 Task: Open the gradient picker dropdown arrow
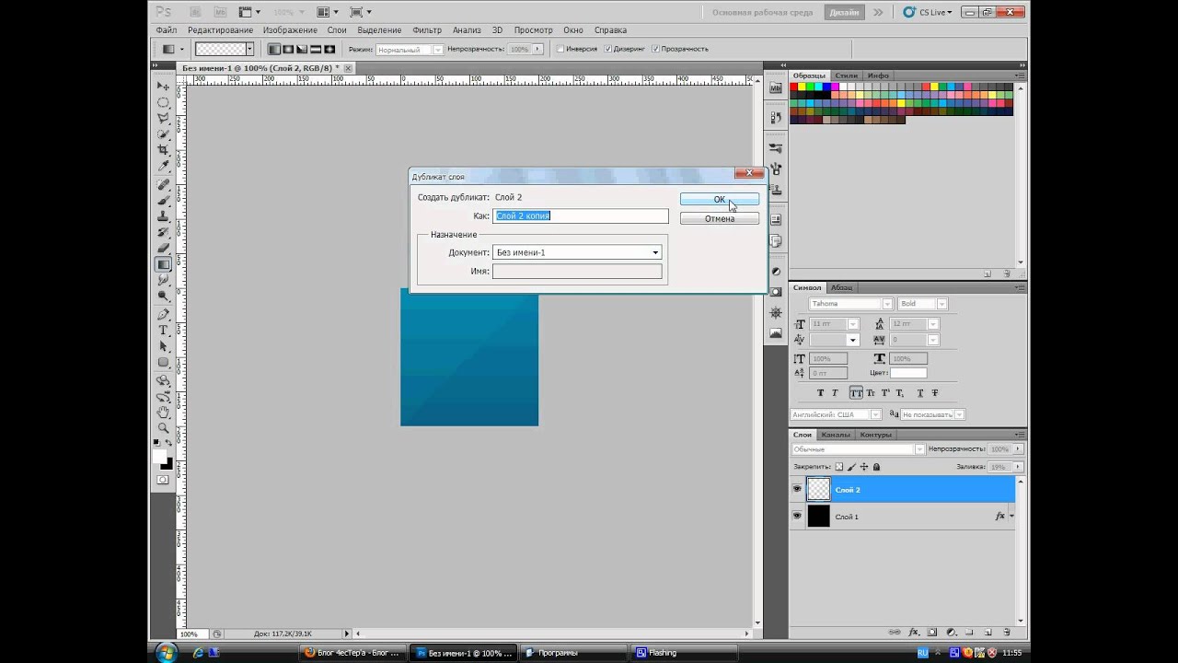tap(249, 49)
